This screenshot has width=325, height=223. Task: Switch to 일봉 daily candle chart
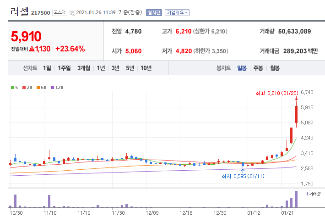coord(242,68)
